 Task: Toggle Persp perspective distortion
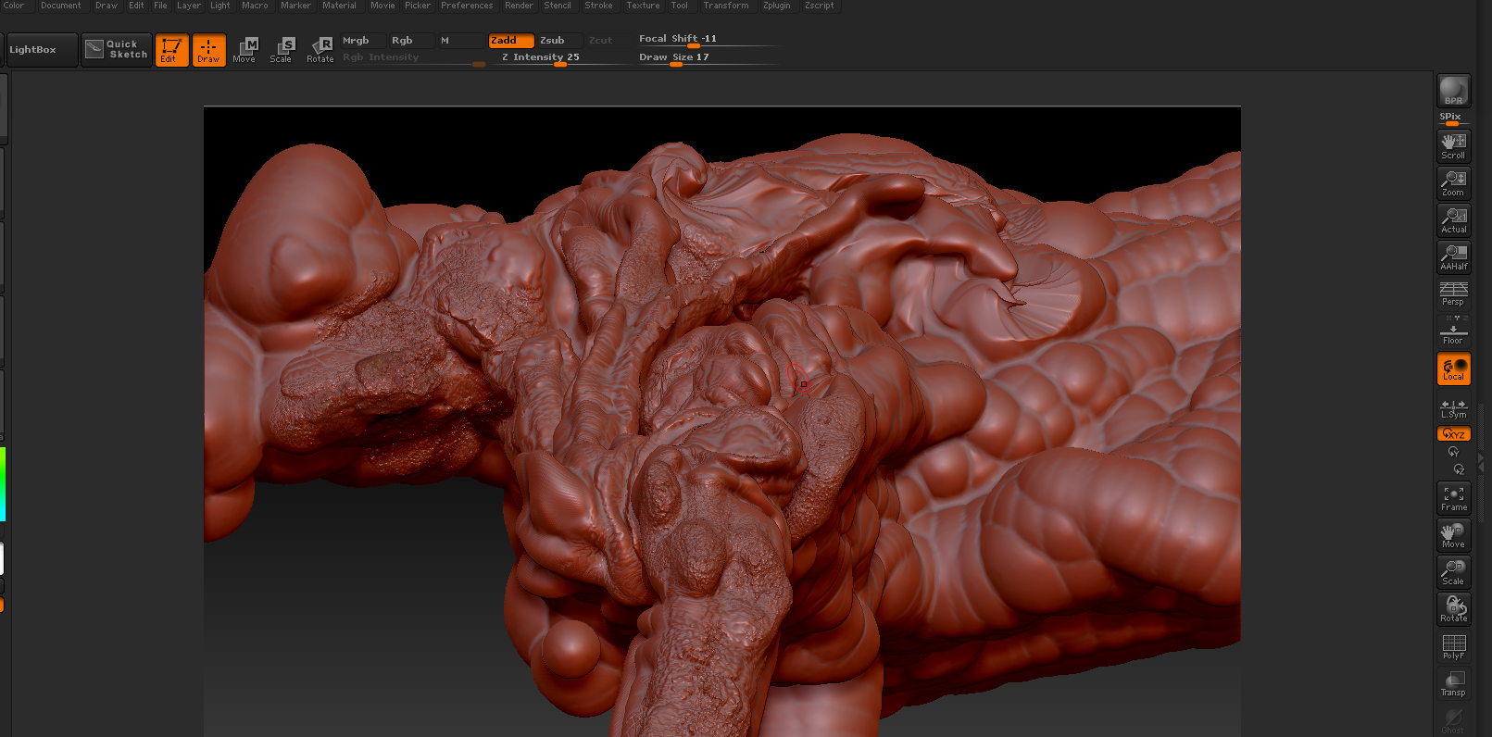point(1453,294)
